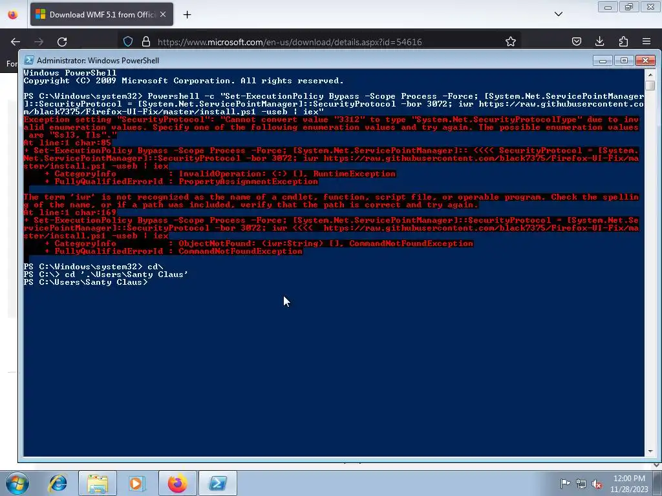662x496 pixels.
Task: Open Windows Explorer folder from taskbar
Action: click(x=98, y=483)
